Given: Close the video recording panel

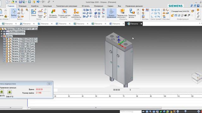Looking at the screenshot, I should pyautogui.click(x=49, y=84).
